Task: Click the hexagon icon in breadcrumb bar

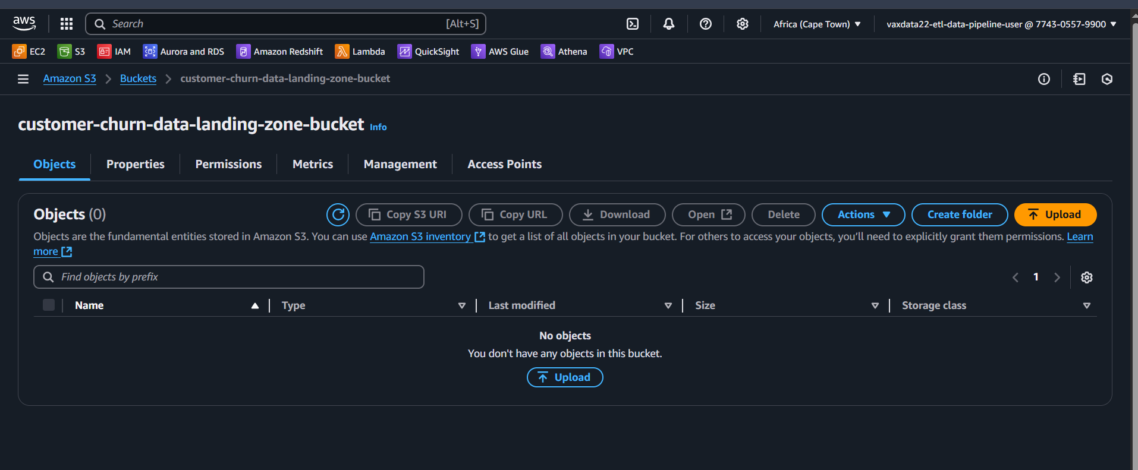Action: pyautogui.click(x=1107, y=79)
